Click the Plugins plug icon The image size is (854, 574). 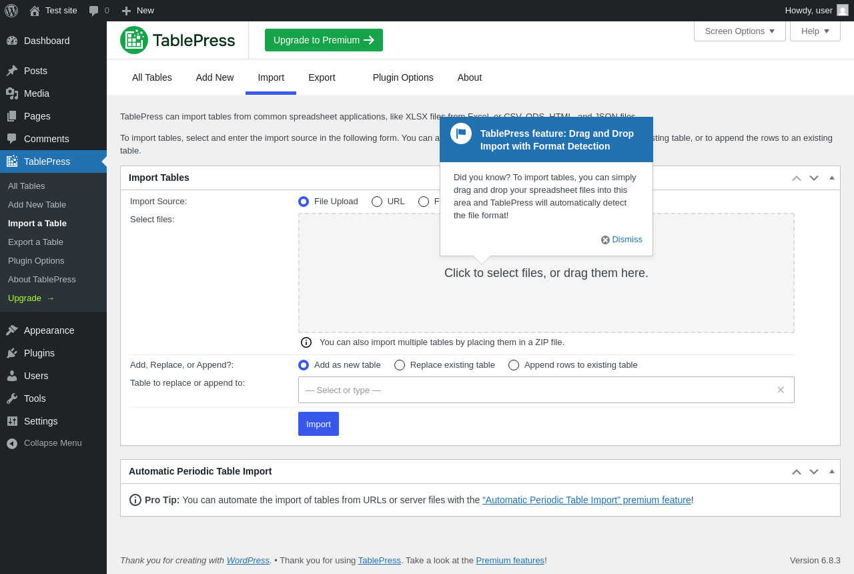12,353
